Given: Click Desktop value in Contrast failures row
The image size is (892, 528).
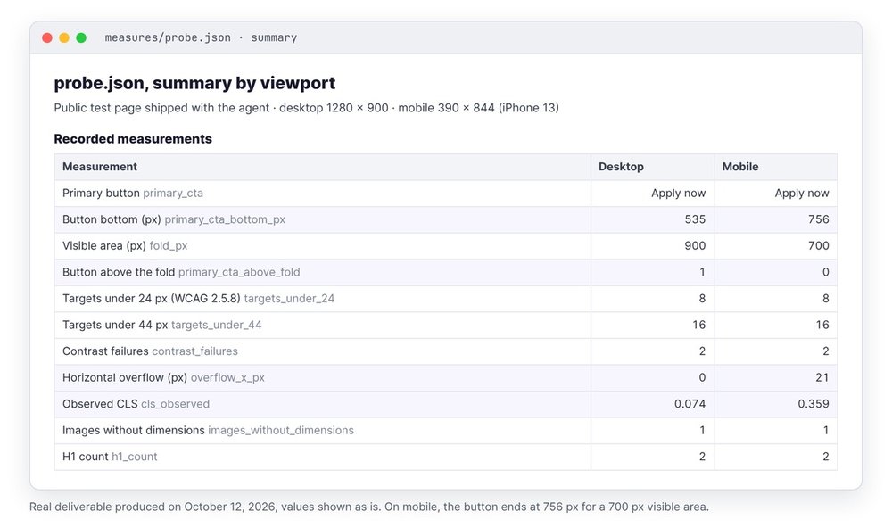Looking at the screenshot, I should click(x=702, y=351).
